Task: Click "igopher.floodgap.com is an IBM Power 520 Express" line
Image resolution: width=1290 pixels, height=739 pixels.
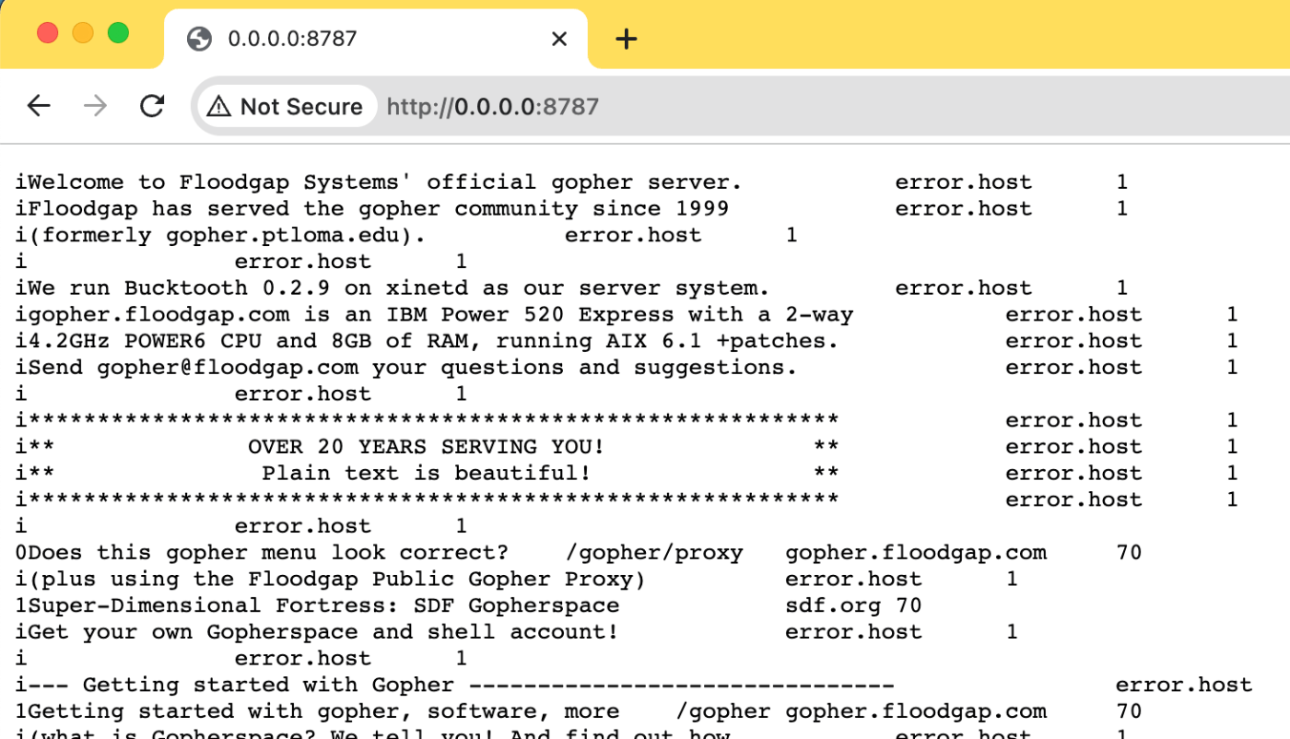Action: pos(434,315)
